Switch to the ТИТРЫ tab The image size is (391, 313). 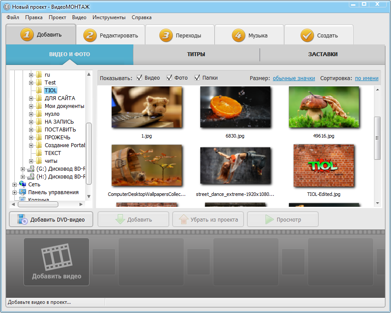196,54
